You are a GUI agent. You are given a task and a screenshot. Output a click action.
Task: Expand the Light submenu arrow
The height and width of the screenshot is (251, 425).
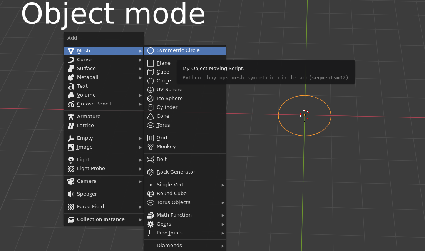(x=141, y=160)
